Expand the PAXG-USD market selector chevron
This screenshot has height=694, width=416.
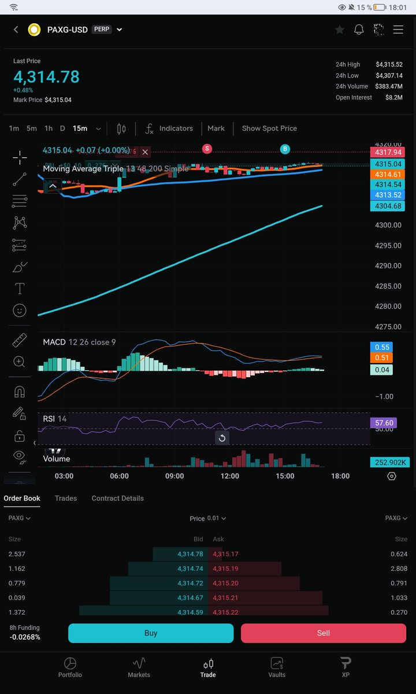(120, 29)
